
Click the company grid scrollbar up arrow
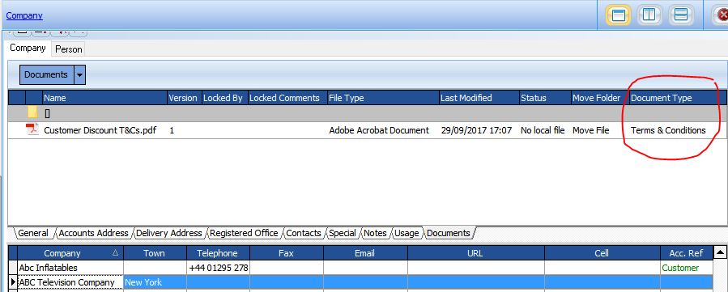coord(720,252)
